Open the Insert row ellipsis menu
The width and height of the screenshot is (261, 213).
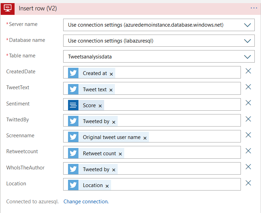254,8
